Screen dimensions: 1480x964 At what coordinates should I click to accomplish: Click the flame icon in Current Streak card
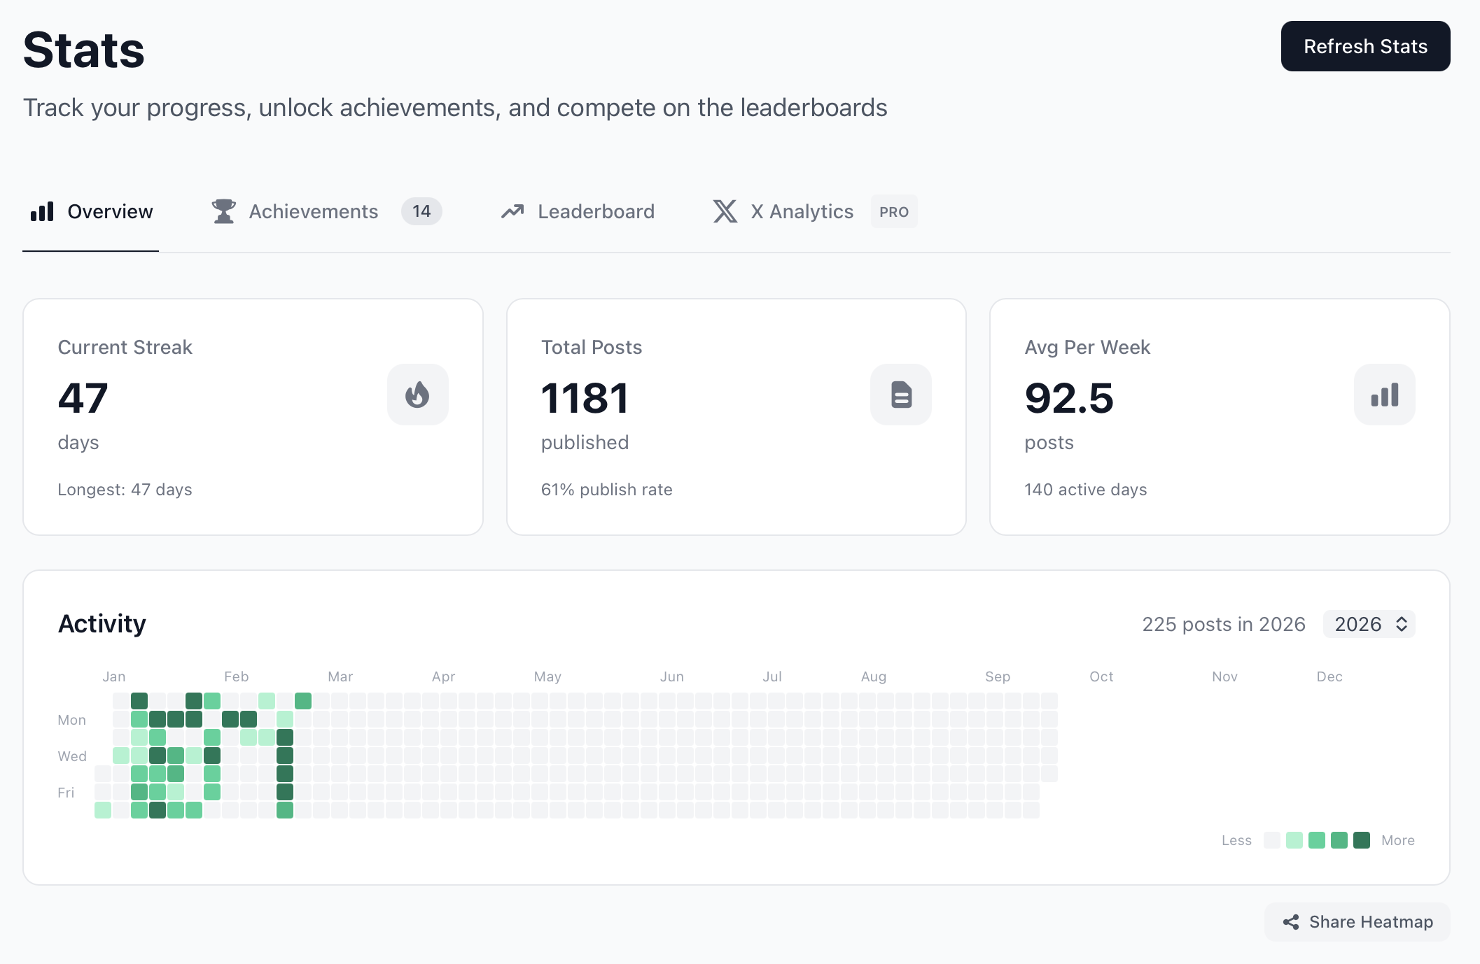pos(417,395)
